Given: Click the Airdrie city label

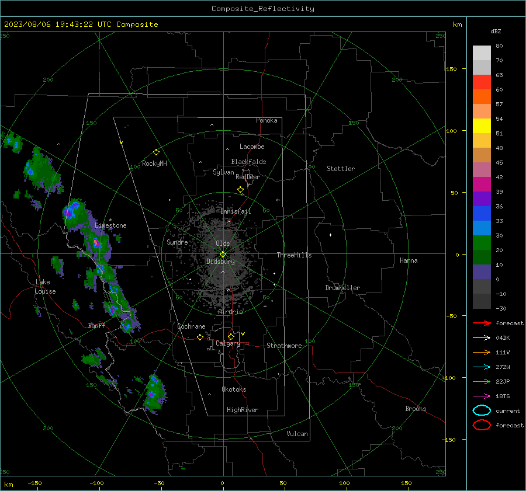Looking at the screenshot, I should pos(230,312).
